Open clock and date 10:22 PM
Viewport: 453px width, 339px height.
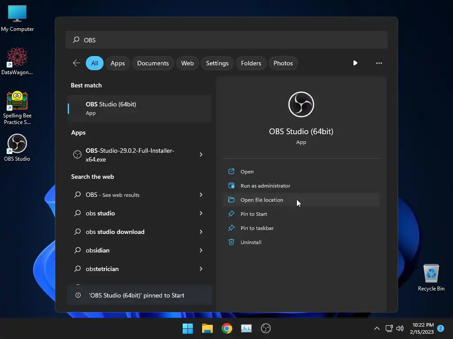[422, 328]
